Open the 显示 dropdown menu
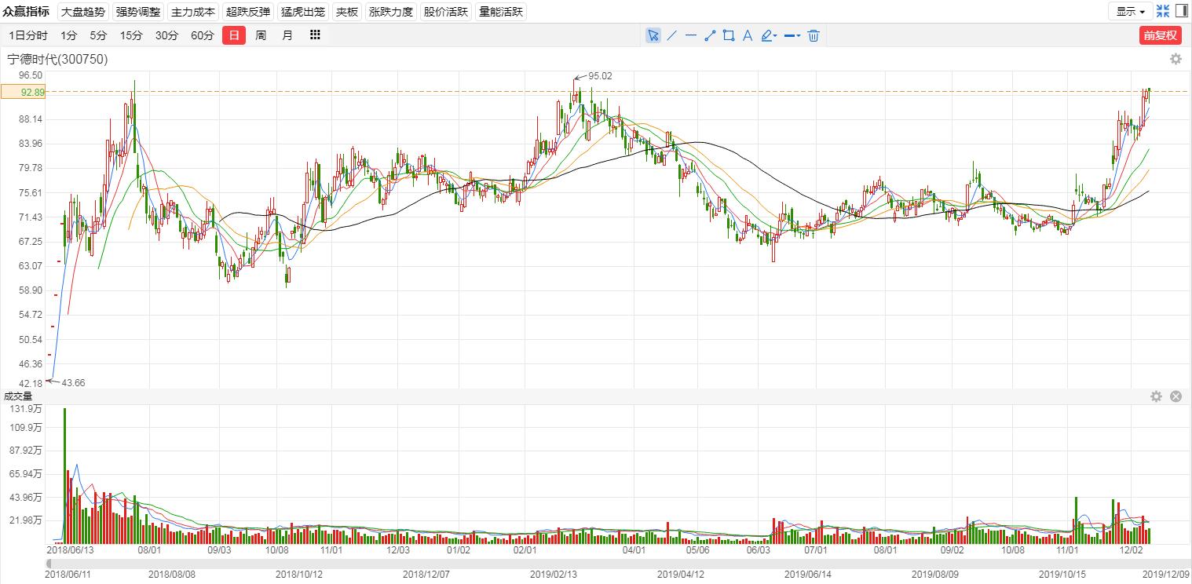Screen dimensions: 1192x584 1130,11
